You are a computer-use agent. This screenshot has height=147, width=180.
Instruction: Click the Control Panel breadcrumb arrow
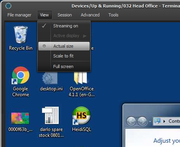pyautogui.click(x=164, y=121)
